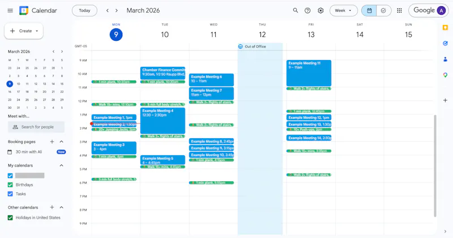Go to the previous week arrow
Viewport: 453px width, 238px height.
[x=108, y=10]
